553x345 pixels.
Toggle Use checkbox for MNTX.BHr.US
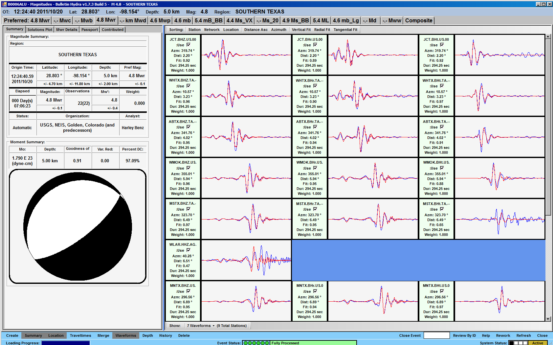[x=315, y=291]
